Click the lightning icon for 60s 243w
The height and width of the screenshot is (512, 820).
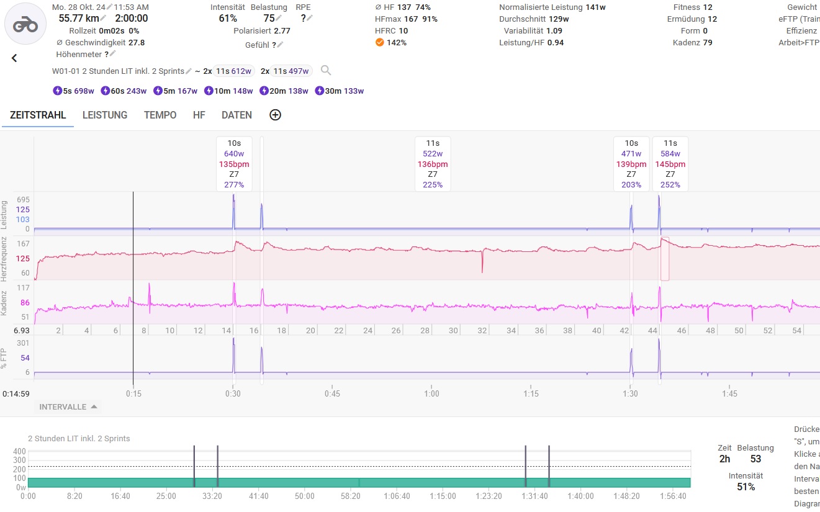[106, 91]
